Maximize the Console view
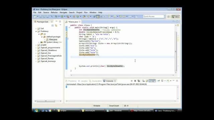This screenshot has width=214, height=120. click(x=177, y=81)
